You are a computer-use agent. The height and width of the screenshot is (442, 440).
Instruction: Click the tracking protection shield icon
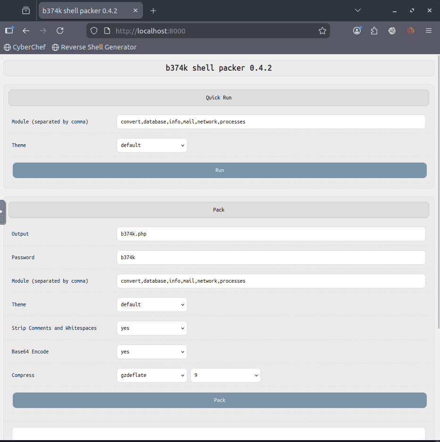(x=94, y=31)
